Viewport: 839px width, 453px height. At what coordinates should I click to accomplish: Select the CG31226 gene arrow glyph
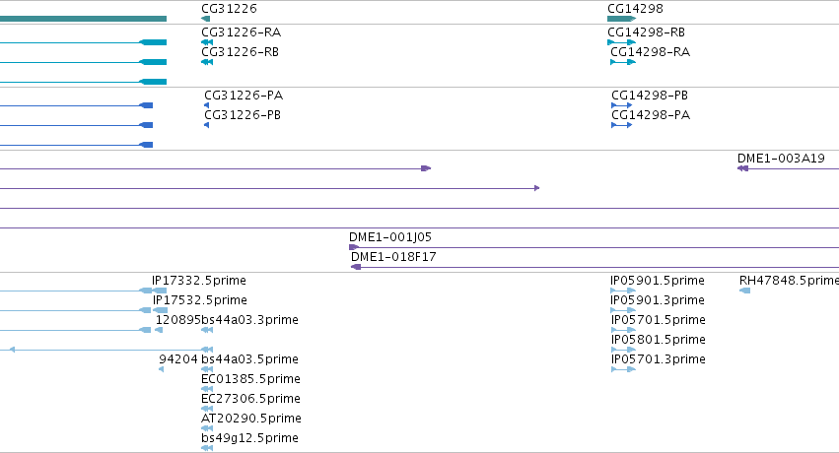(x=205, y=19)
